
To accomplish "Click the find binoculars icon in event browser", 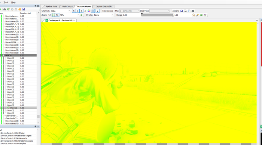I will 4,9.
